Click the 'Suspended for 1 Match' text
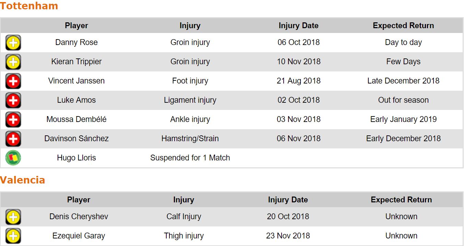 [x=190, y=158]
